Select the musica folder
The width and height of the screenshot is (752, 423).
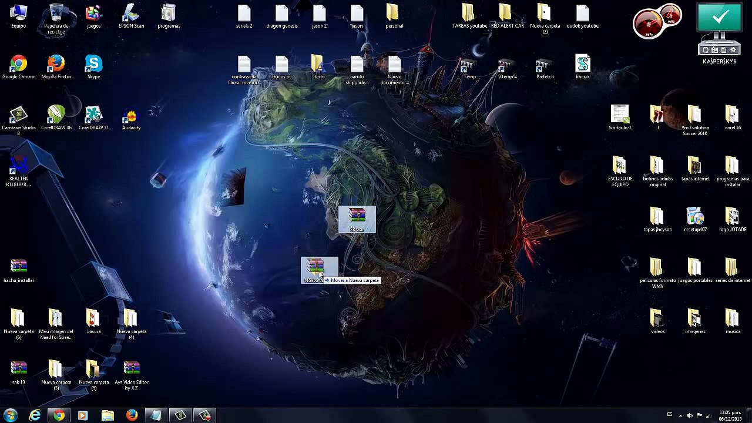(733, 321)
